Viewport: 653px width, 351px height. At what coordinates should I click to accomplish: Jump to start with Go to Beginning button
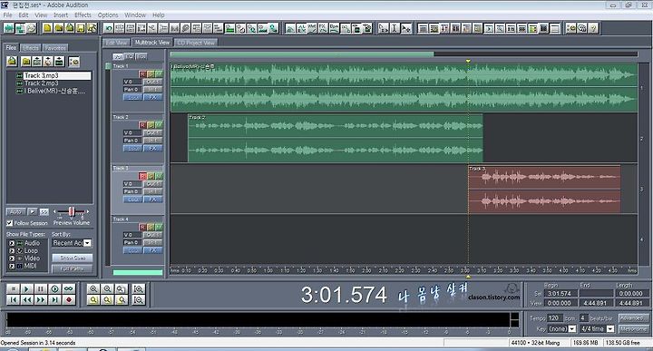13,299
